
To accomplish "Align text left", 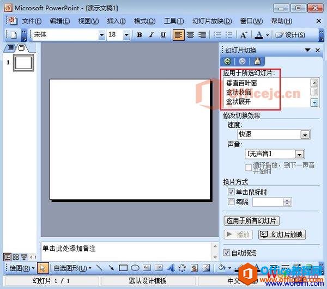I will [x=178, y=35].
